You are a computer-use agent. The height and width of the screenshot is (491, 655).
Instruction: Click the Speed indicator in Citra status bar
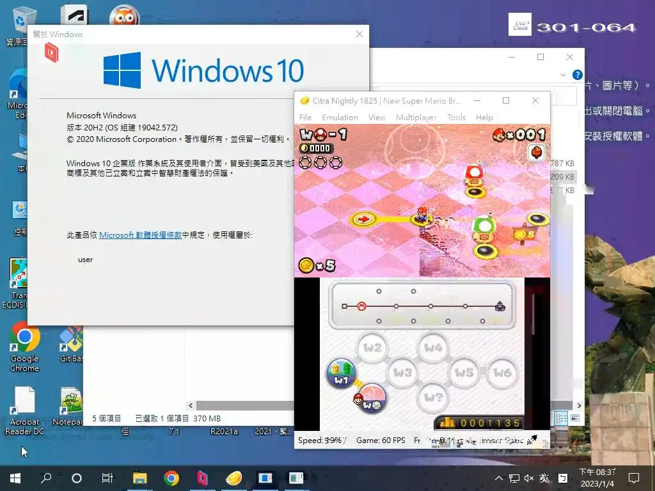tap(322, 440)
